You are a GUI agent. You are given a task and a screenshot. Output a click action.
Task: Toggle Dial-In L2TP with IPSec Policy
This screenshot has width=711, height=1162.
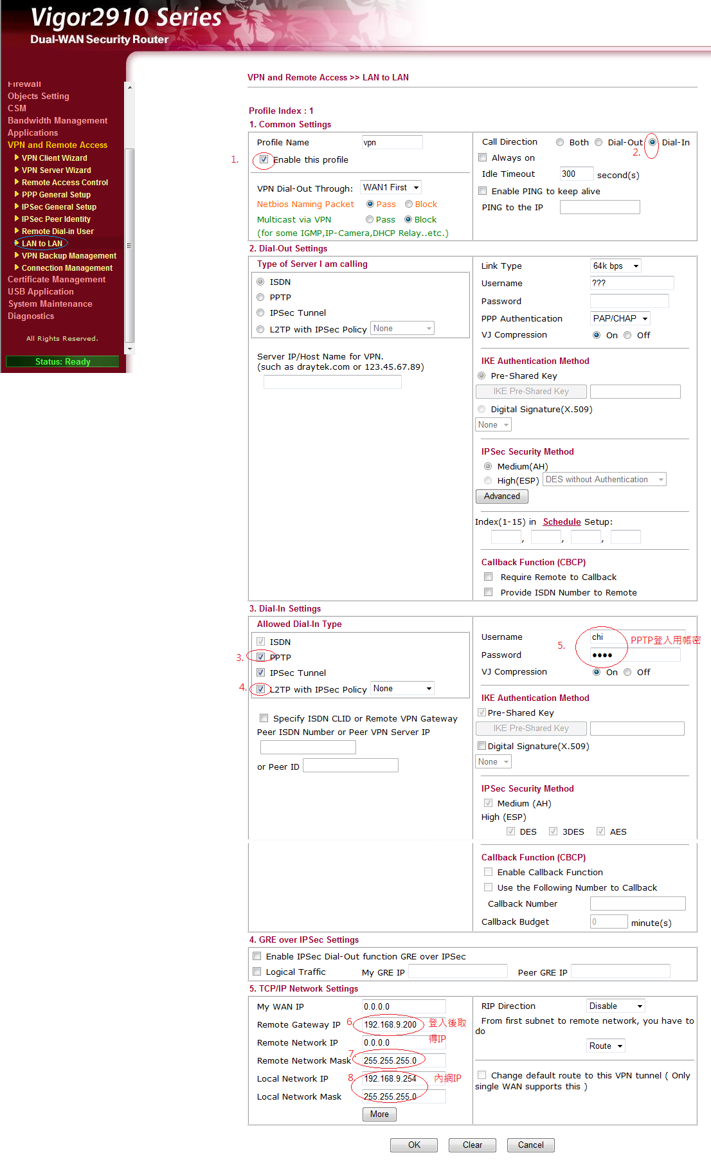click(261, 689)
